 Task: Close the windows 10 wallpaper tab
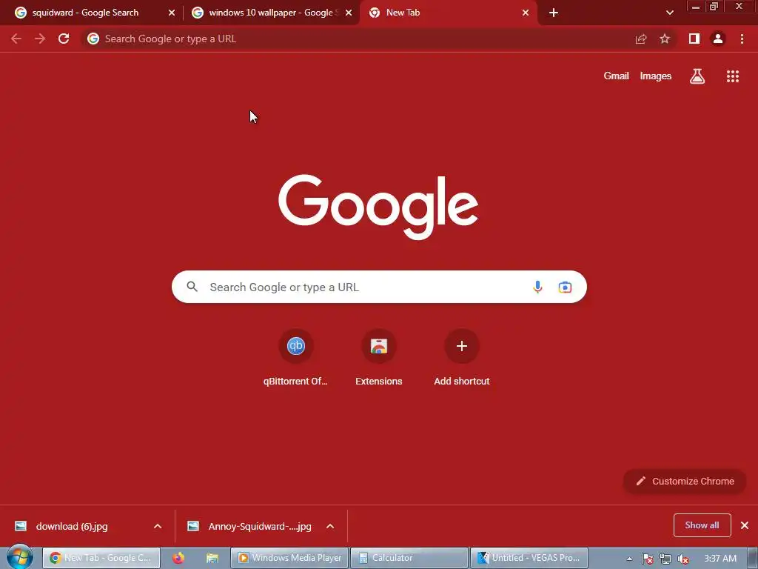click(349, 13)
